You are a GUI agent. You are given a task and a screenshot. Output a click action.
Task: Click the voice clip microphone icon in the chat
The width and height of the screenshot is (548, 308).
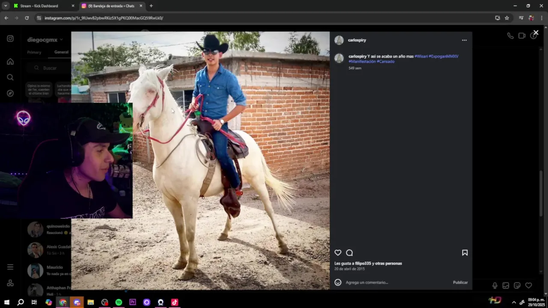pos(495,285)
